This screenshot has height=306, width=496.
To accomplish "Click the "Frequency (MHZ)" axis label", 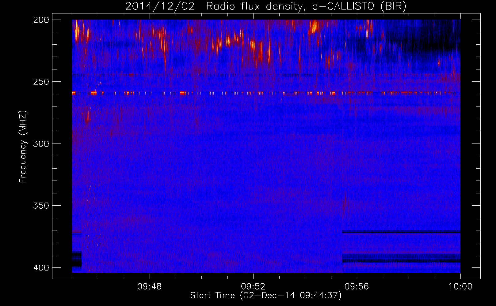I will [23, 147].
